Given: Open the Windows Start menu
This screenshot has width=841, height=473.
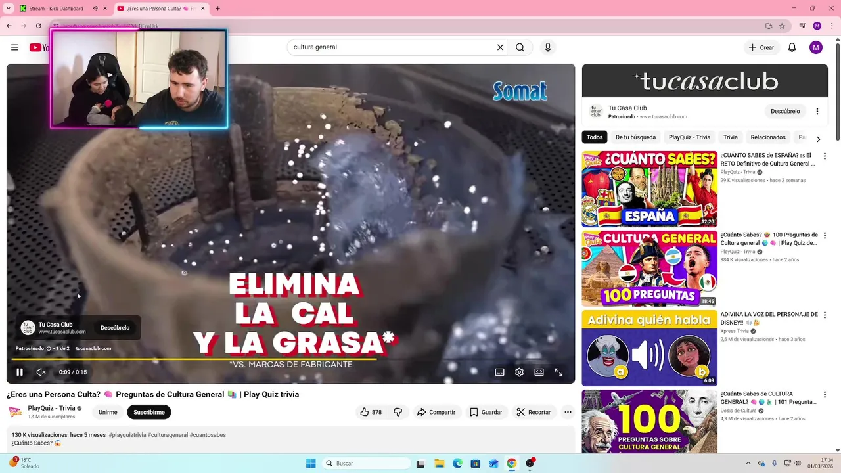Looking at the screenshot, I should click(x=311, y=463).
